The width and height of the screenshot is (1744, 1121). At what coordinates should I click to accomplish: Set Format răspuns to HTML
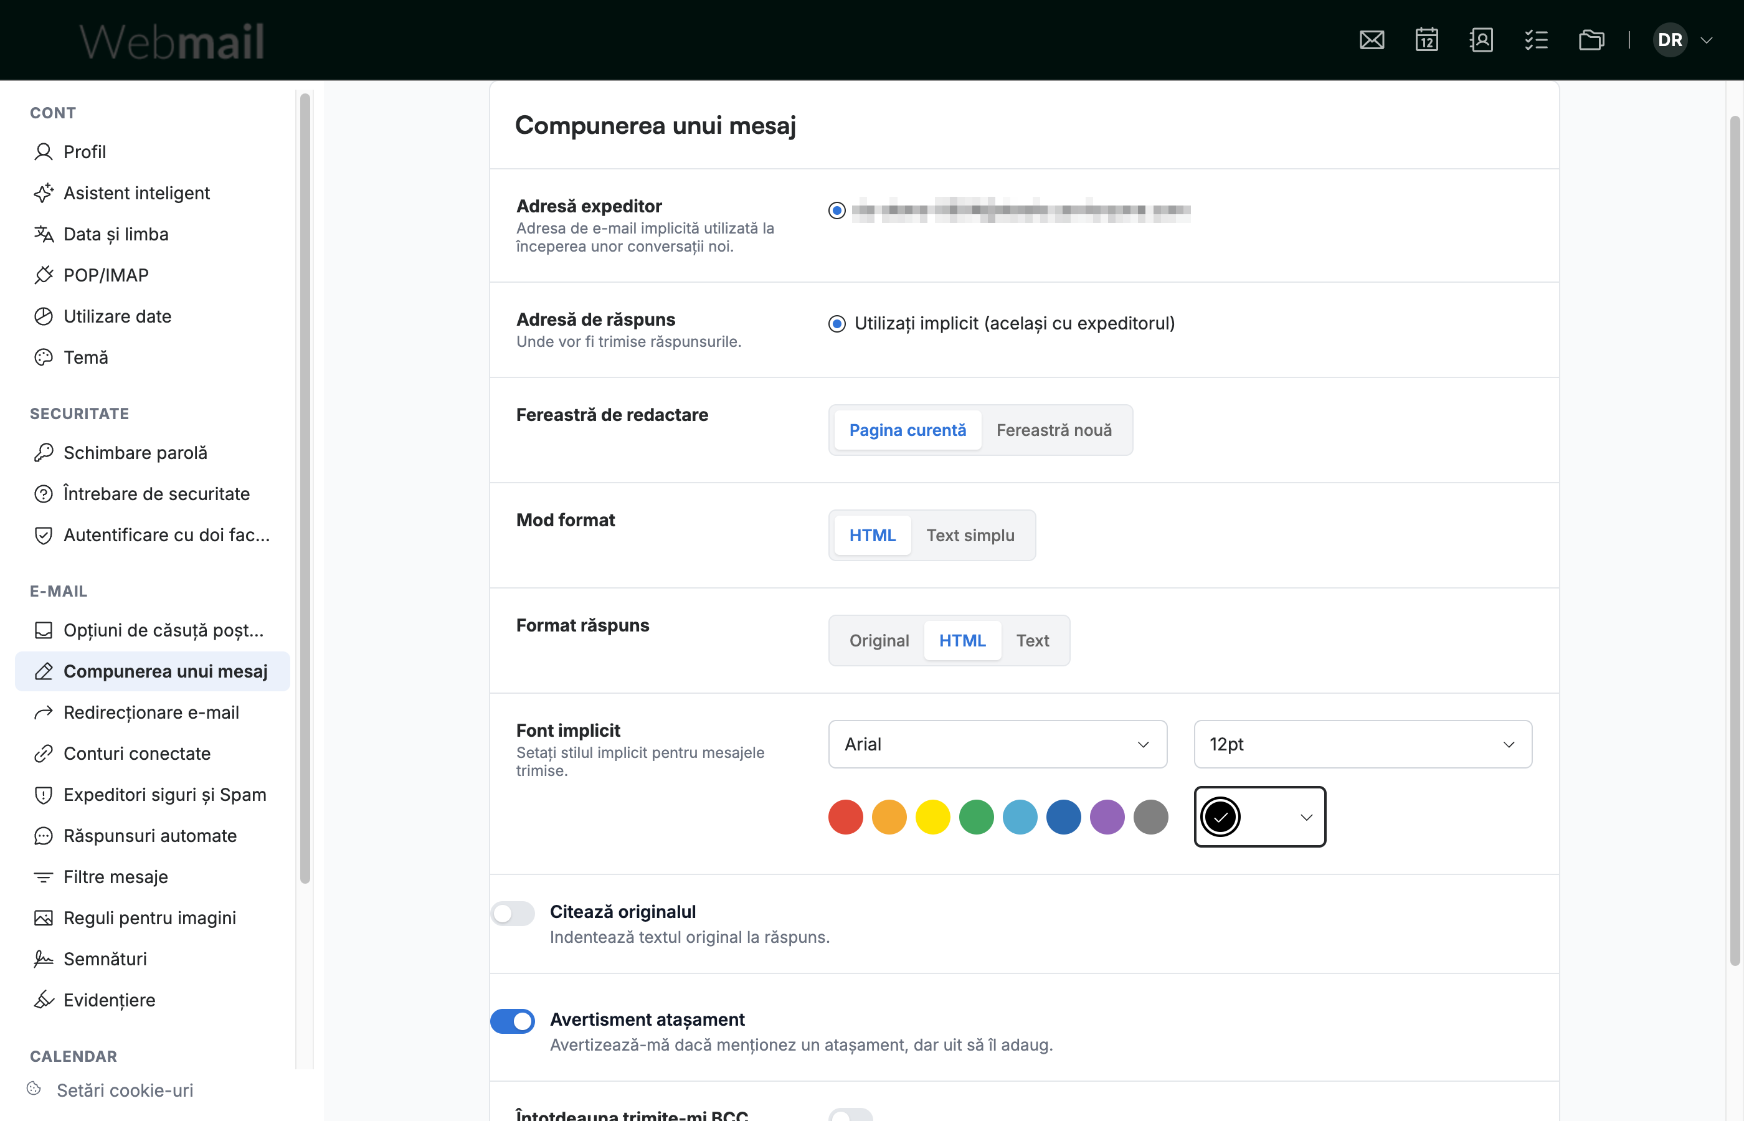tap(962, 641)
